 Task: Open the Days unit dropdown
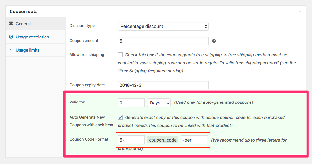[x=159, y=103]
